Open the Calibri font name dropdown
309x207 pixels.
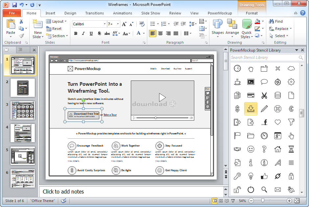[105, 24]
